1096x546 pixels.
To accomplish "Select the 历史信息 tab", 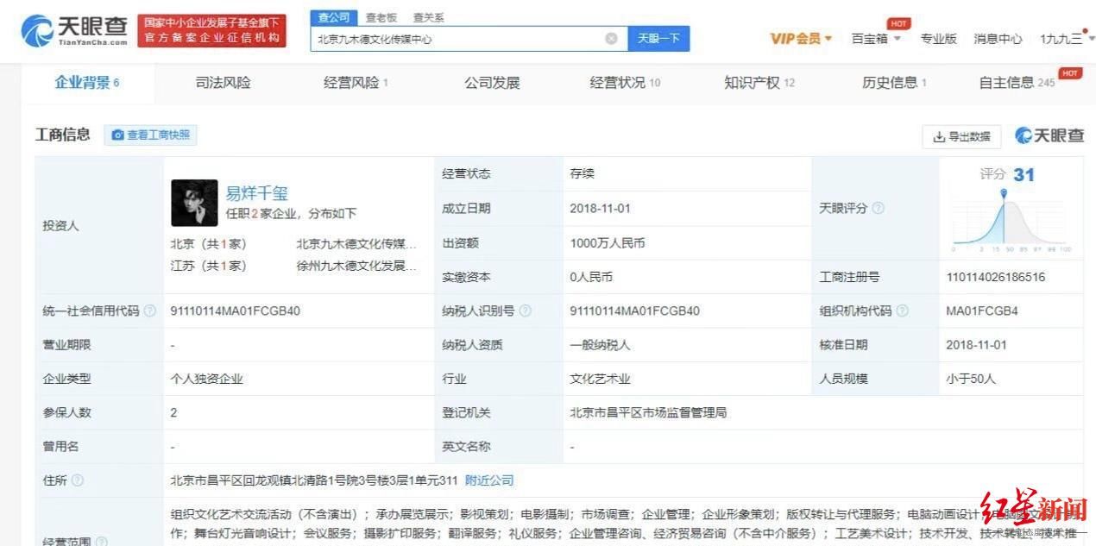I will pos(894,83).
